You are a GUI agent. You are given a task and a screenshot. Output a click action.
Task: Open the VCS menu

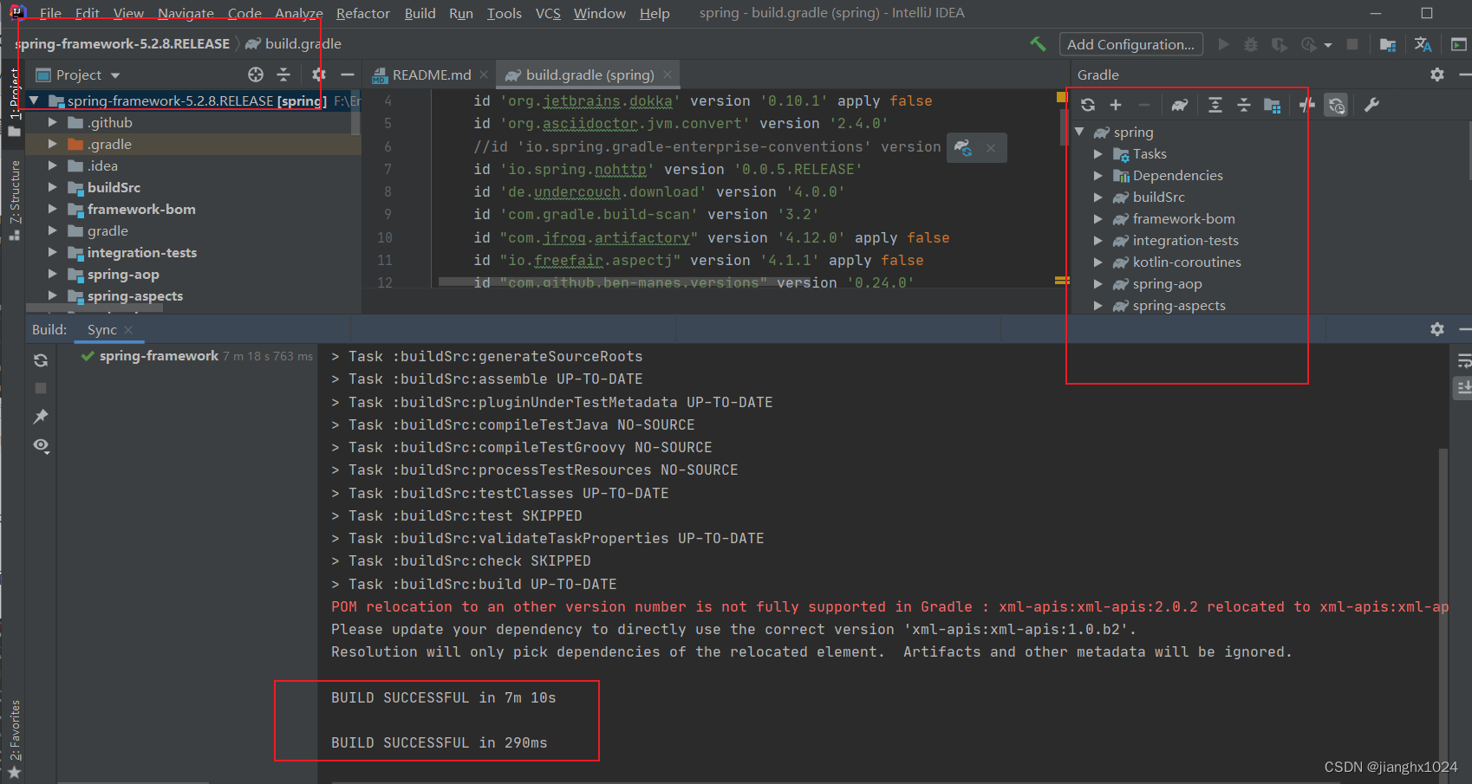(548, 13)
